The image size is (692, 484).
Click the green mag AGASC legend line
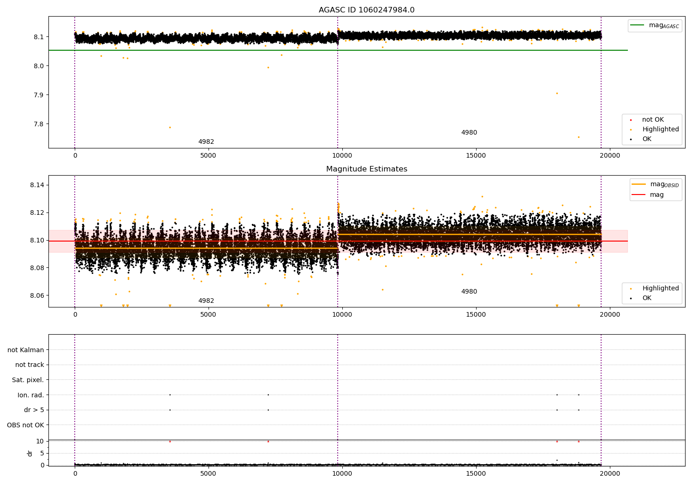point(638,25)
